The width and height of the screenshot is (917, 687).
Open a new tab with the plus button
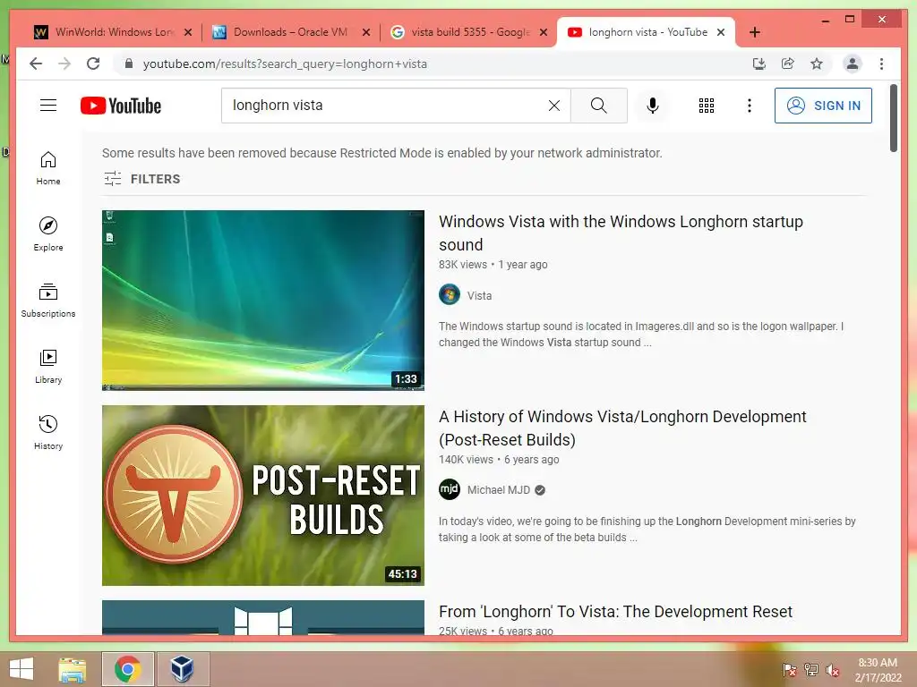coord(754,32)
